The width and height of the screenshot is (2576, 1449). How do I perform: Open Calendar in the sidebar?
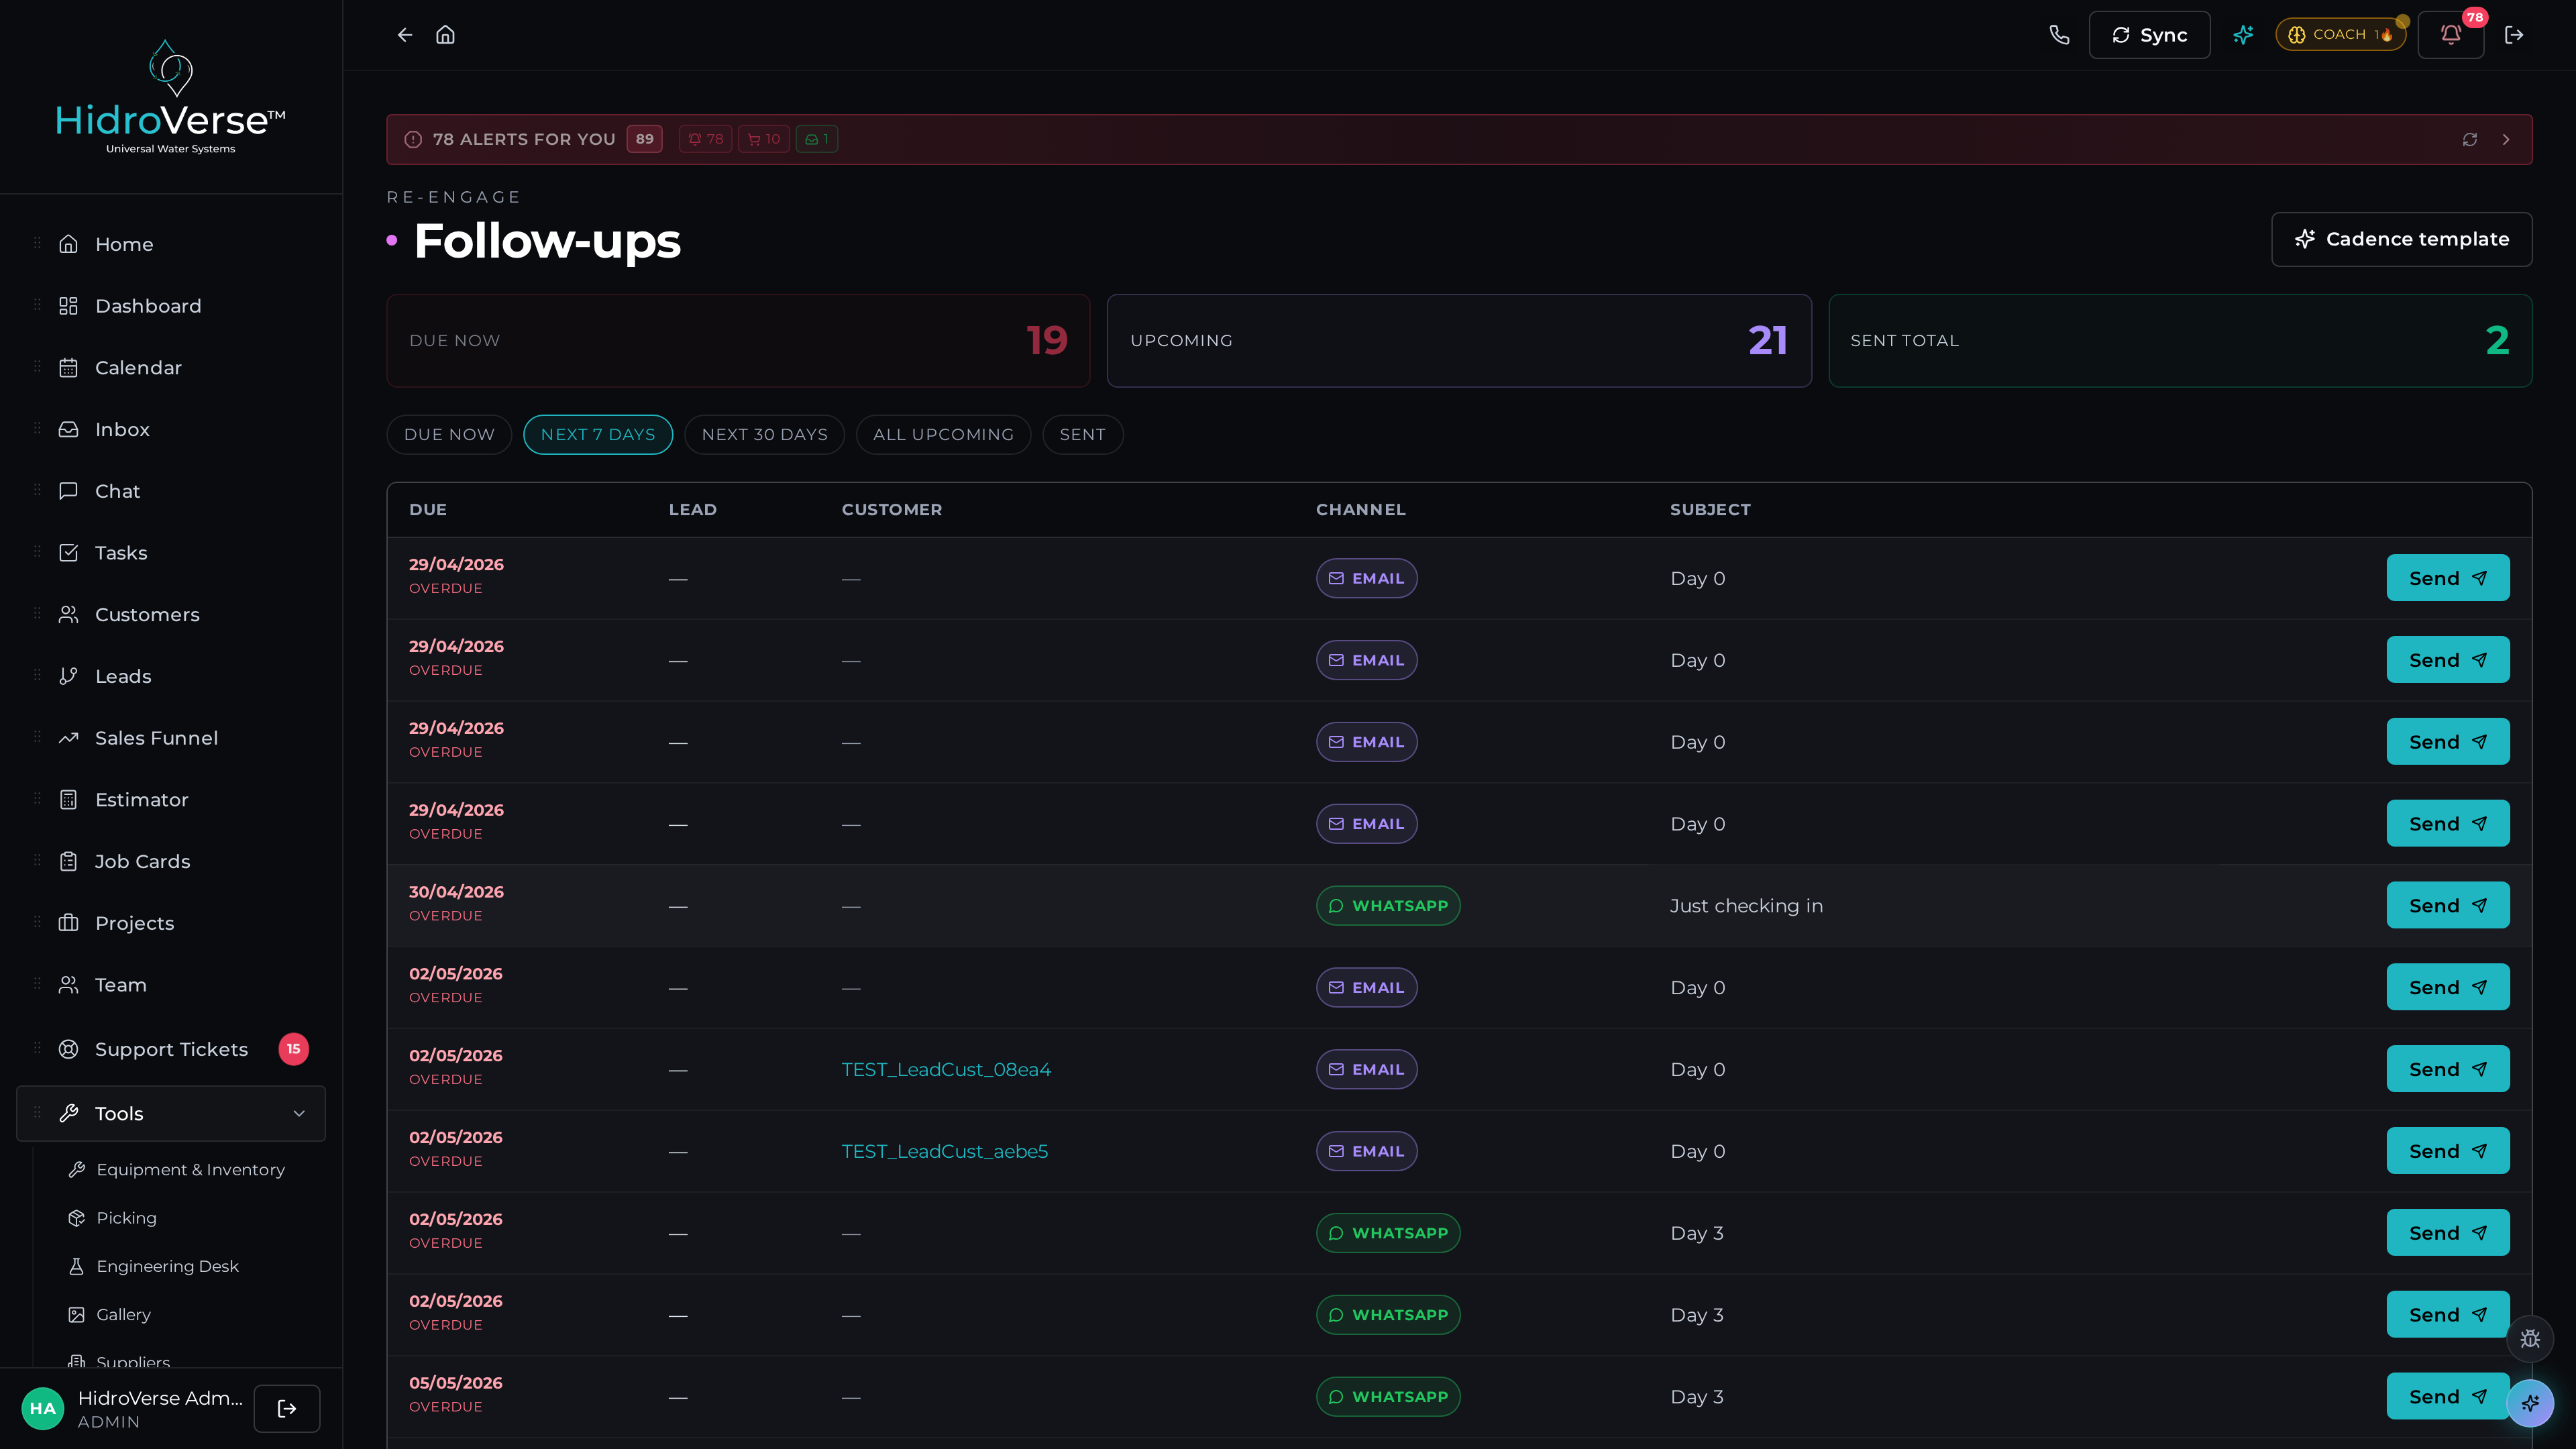pyautogui.click(x=171, y=368)
